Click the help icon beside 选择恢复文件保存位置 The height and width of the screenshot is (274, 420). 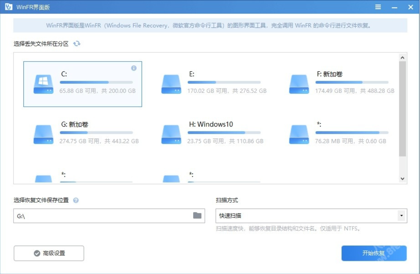click(x=76, y=200)
